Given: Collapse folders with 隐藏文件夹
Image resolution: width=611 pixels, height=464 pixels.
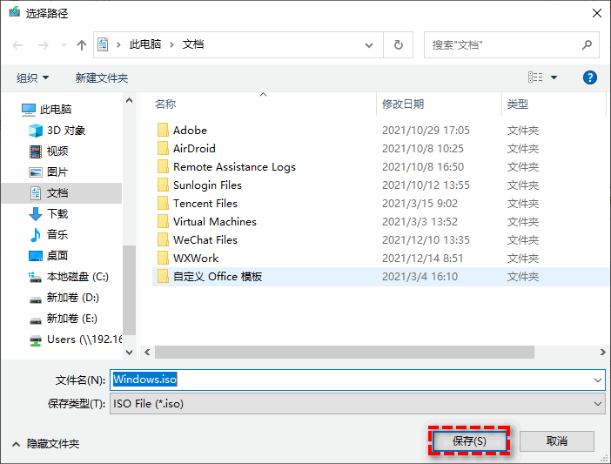Looking at the screenshot, I should 46,444.
